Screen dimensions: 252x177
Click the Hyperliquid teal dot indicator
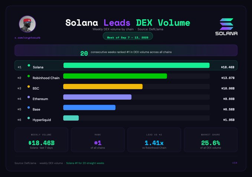point(29,118)
